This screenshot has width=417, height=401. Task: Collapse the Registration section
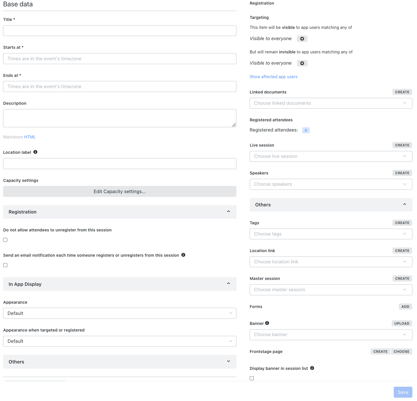pos(119,212)
